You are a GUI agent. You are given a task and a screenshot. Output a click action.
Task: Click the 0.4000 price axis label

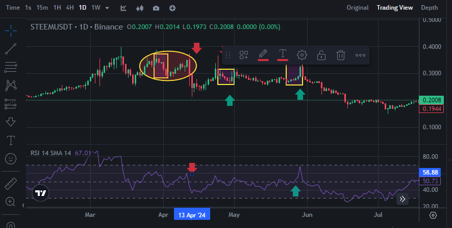432,47
